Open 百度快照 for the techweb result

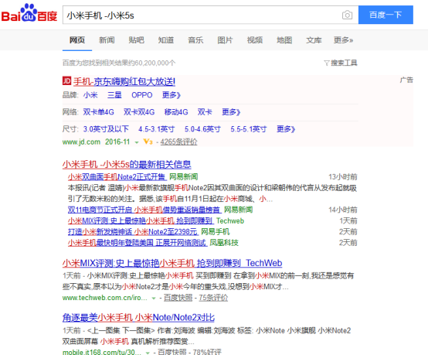[x=178, y=298]
